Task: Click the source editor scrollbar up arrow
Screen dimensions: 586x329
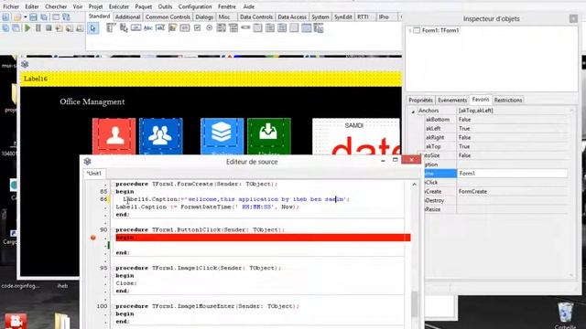Action: (414, 185)
